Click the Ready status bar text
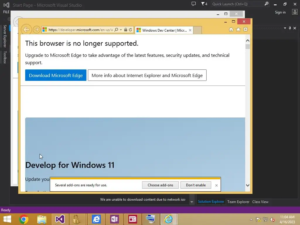Viewport: 300px width, 225px height. click(6, 210)
